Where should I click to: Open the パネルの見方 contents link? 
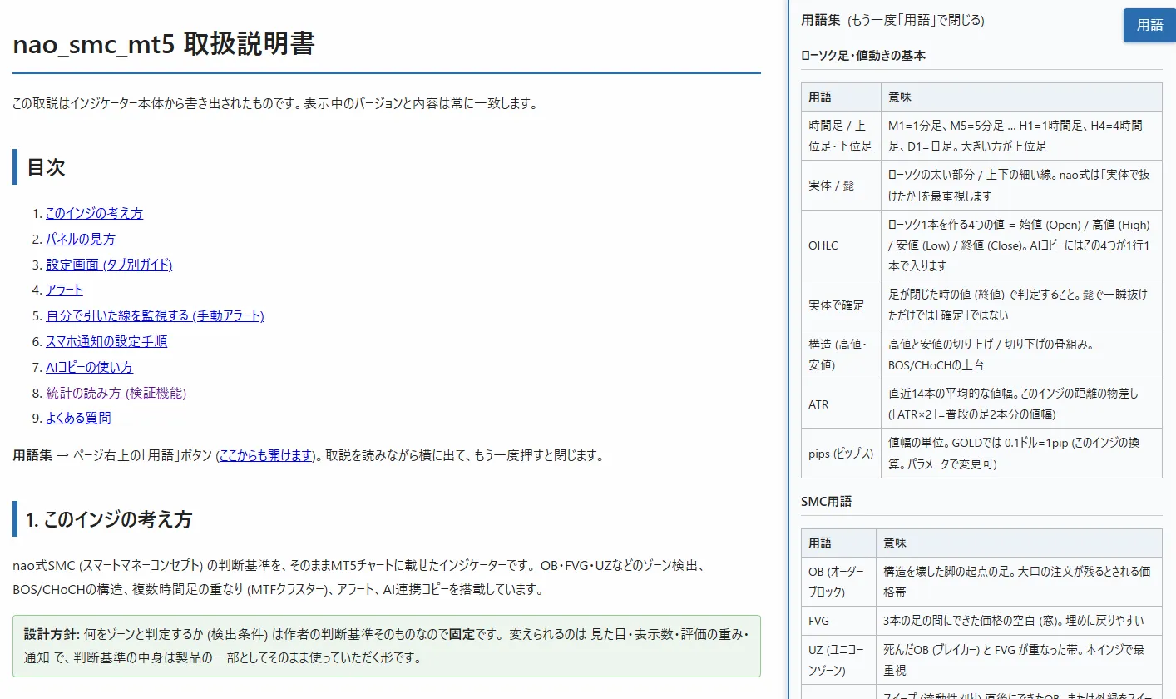click(x=81, y=239)
